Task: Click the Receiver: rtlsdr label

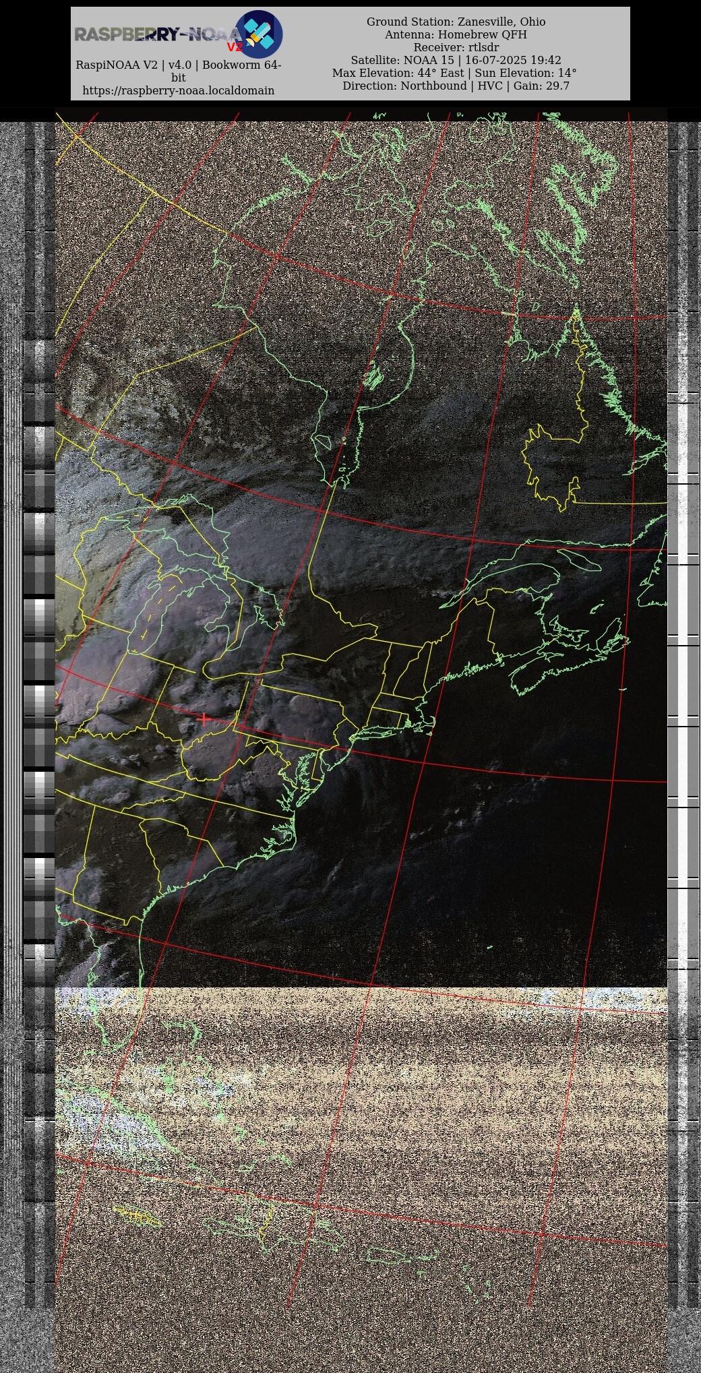Action: tap(456, 47)
